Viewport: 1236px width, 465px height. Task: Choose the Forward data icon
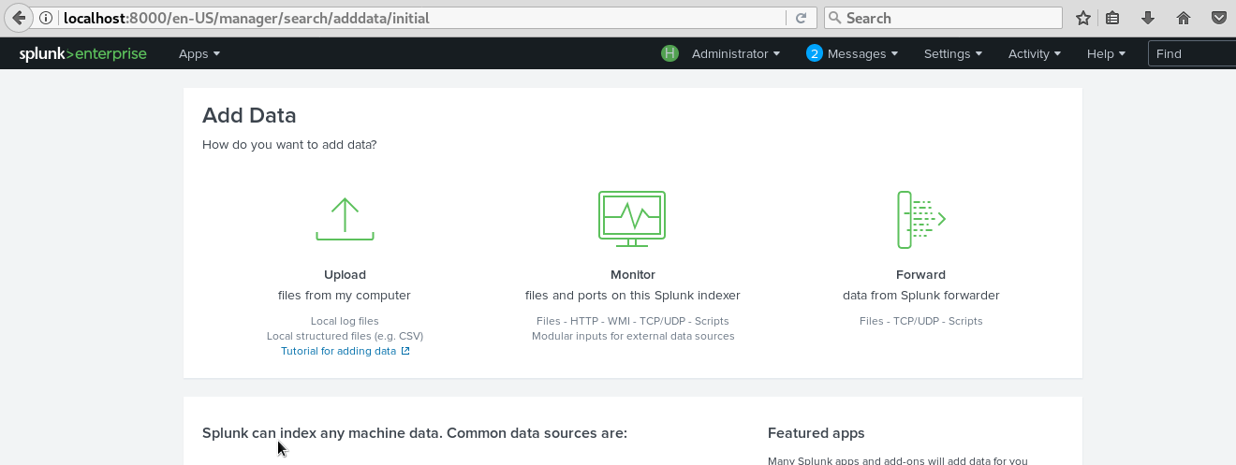(x=921, y=220)
